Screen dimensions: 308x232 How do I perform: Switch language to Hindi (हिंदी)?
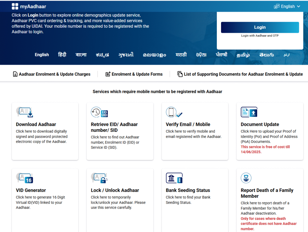(x=62, y=55)
